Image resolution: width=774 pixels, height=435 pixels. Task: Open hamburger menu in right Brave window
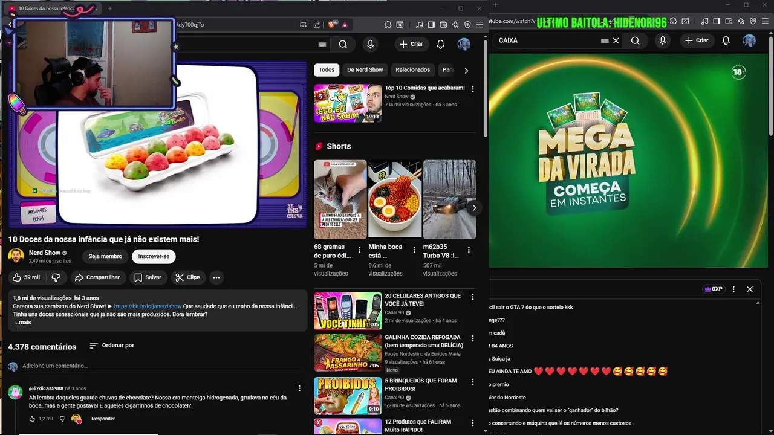(765, 21)
